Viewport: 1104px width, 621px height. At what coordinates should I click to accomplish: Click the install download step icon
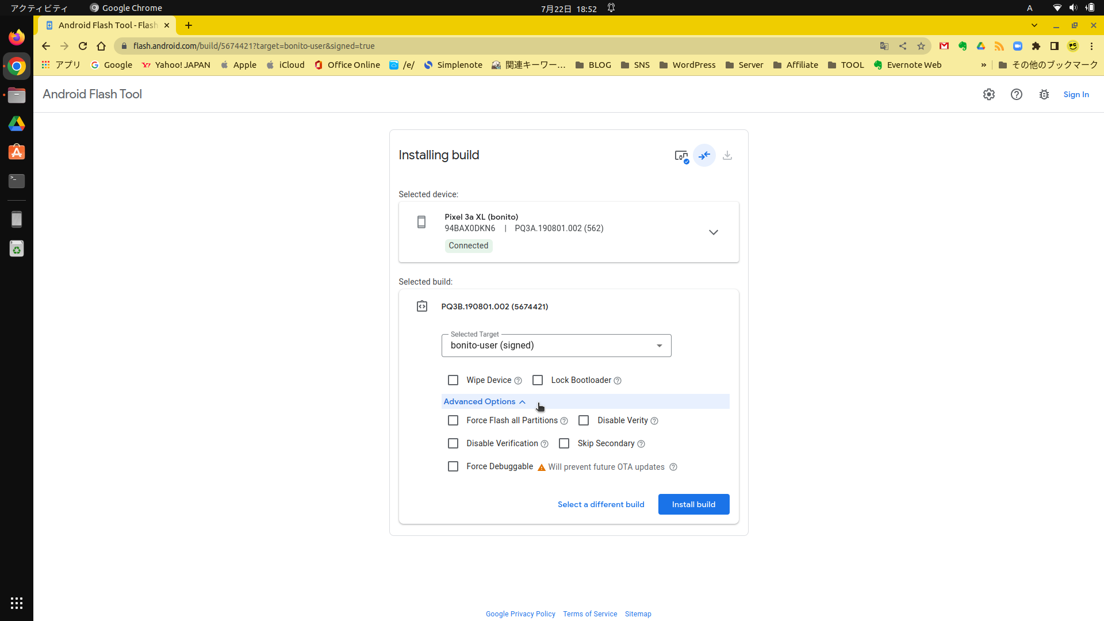click(x=727, y=156)
